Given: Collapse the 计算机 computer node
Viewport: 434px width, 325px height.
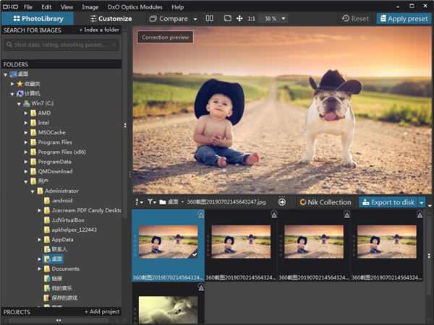Looking at the screenshot, I should (12, 94).
